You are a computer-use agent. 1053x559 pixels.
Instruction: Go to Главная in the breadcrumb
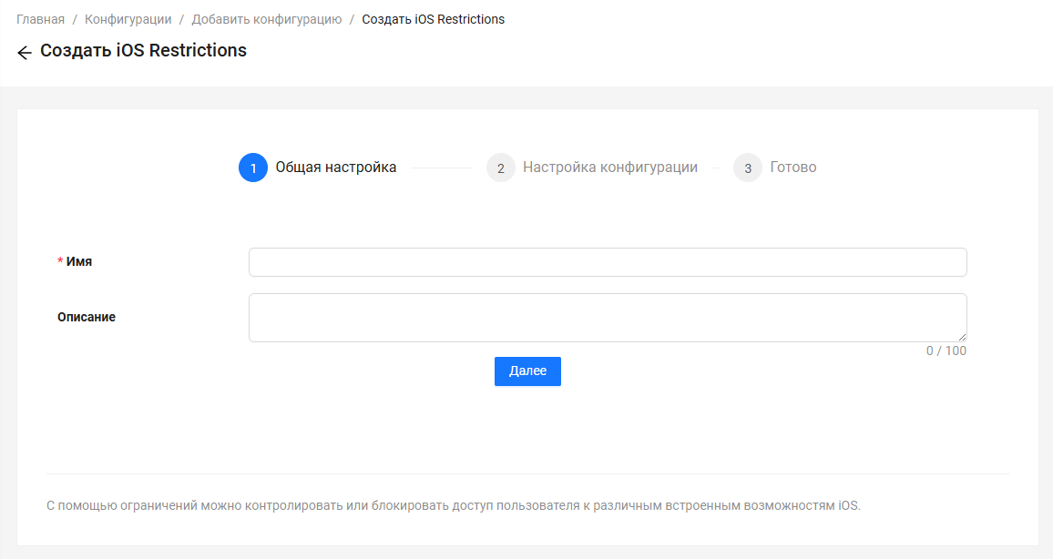click(x=40, y=19)
